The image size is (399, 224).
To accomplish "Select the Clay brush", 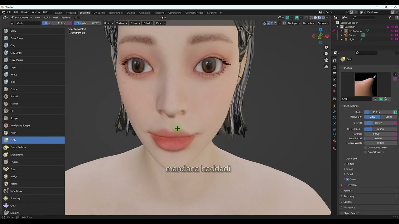I will [33, 45].
